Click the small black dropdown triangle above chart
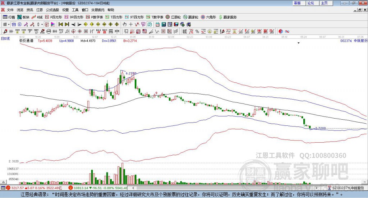This screenshot has width=368, height=198. pos(299,43)
